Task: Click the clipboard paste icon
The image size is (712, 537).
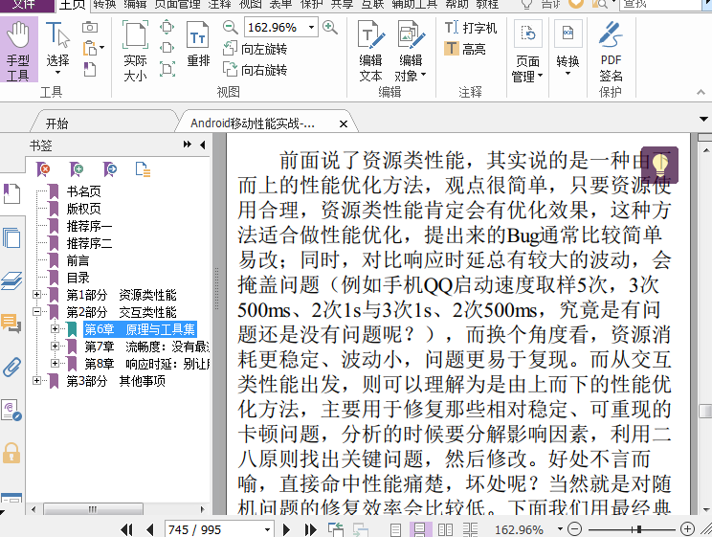Action: click(x=90, y=48)
